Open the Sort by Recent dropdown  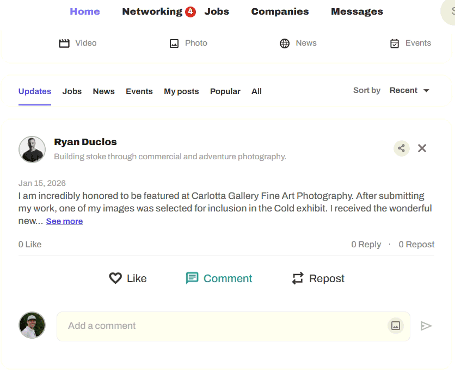pyautogui.click(x=409, y=90)
